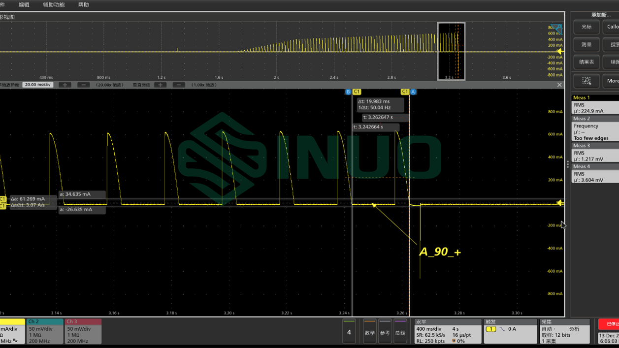Open the 结果表 results table
The image size is (619, 348).
(x=586, y=62)
